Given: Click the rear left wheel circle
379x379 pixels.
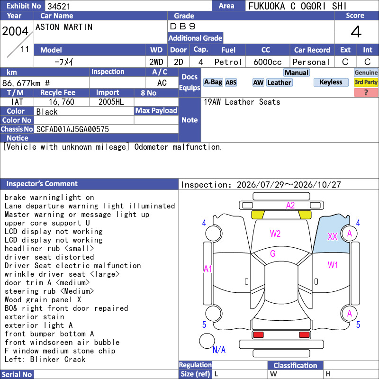Looking at the screenshot, I should coord(214,314).
